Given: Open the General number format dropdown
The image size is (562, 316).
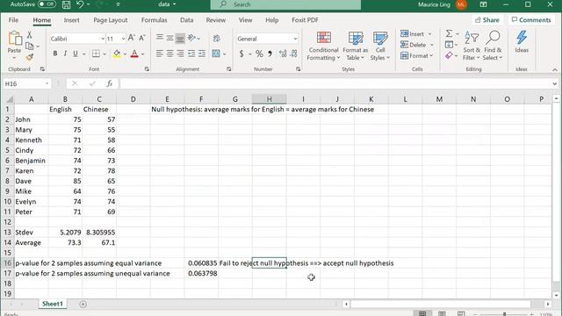Looking at the screenshot, I should [x=295, y=39].
